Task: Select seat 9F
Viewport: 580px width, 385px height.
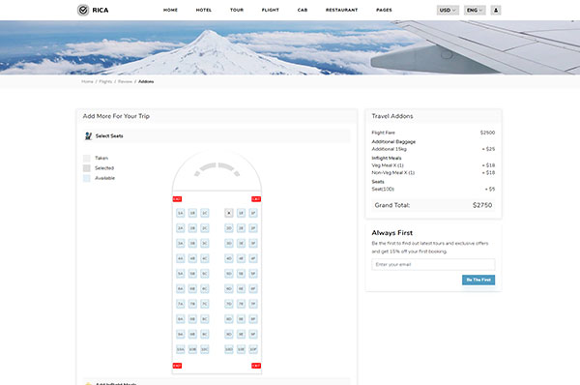Action: coord(253,335)
